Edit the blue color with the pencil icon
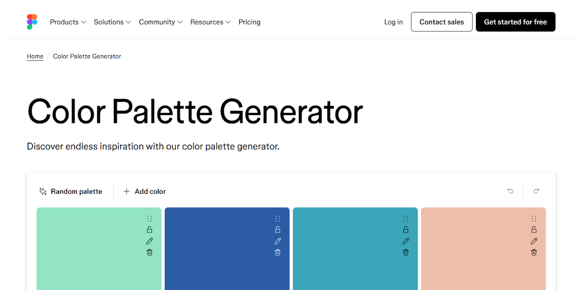The width and height of the screenshot is (581, 290). click(277, 241)
